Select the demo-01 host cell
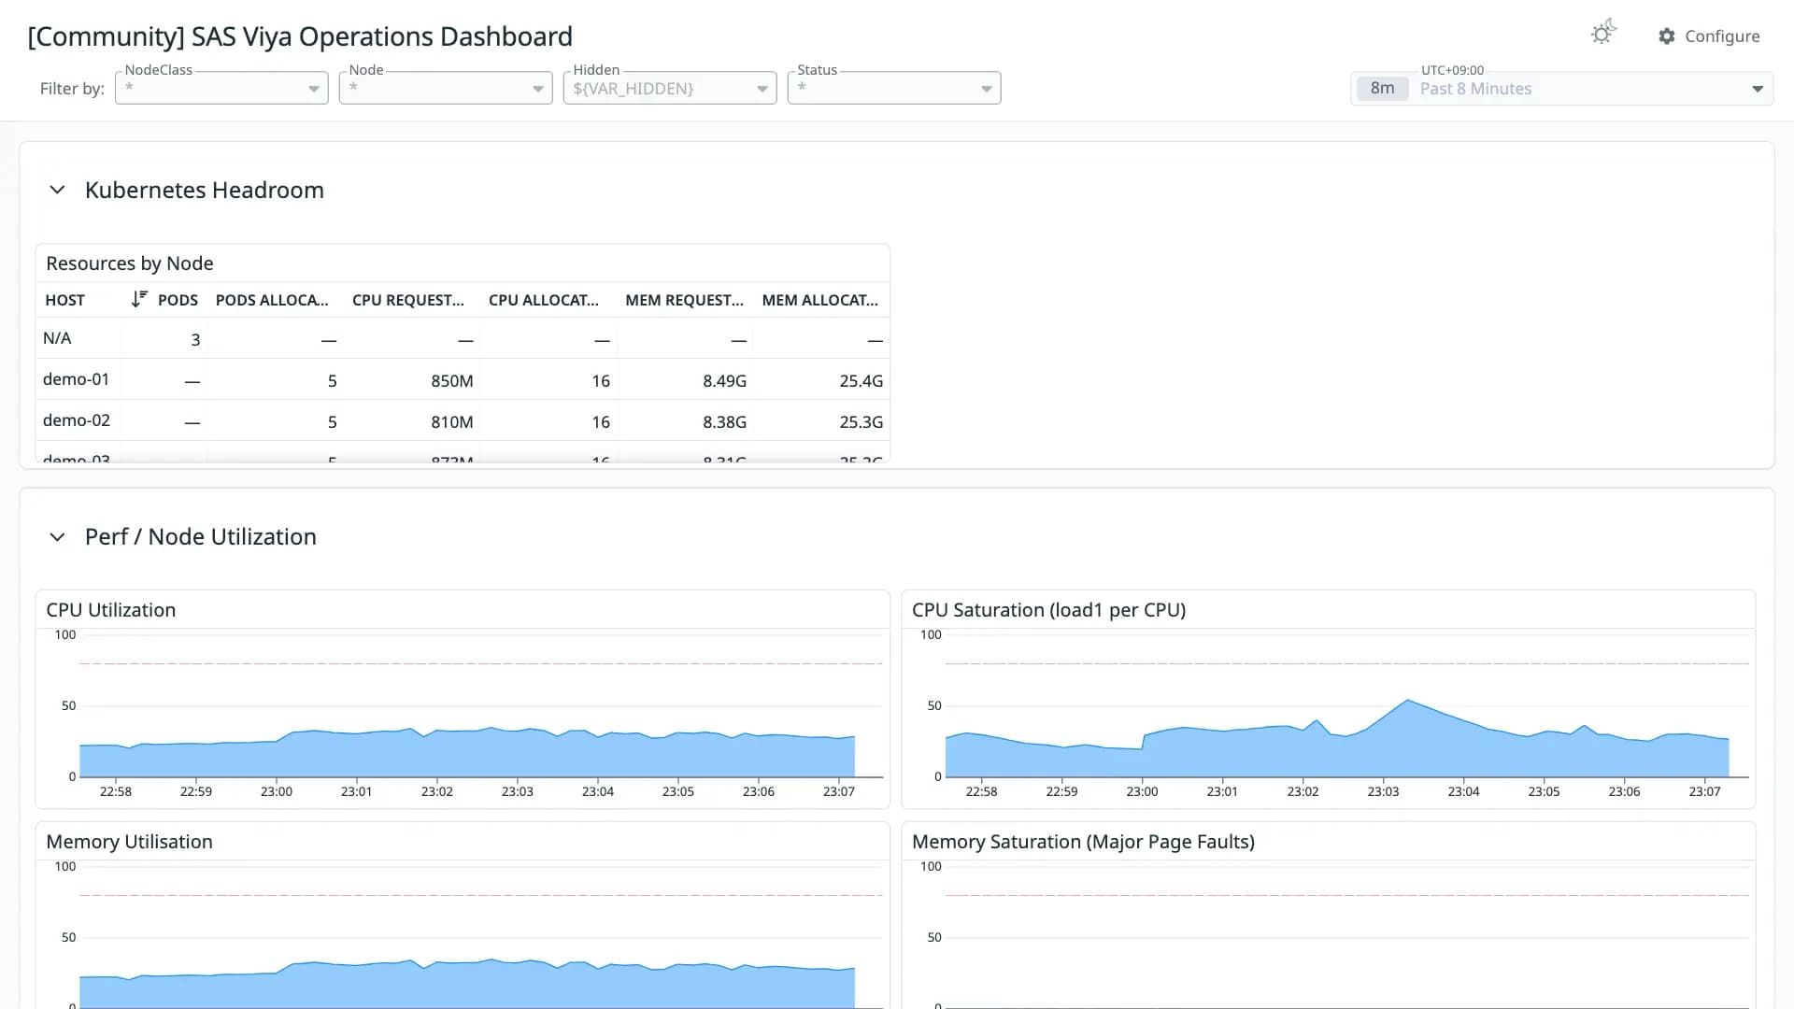This screenshot has width=1794, height=1009. pyautogui.click(x=77, y=379)
